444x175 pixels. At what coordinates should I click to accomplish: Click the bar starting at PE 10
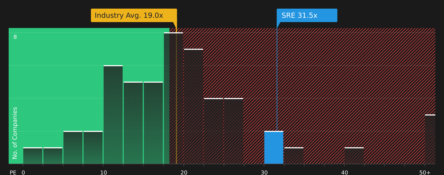pyautogui.click(x=113, y=115)
